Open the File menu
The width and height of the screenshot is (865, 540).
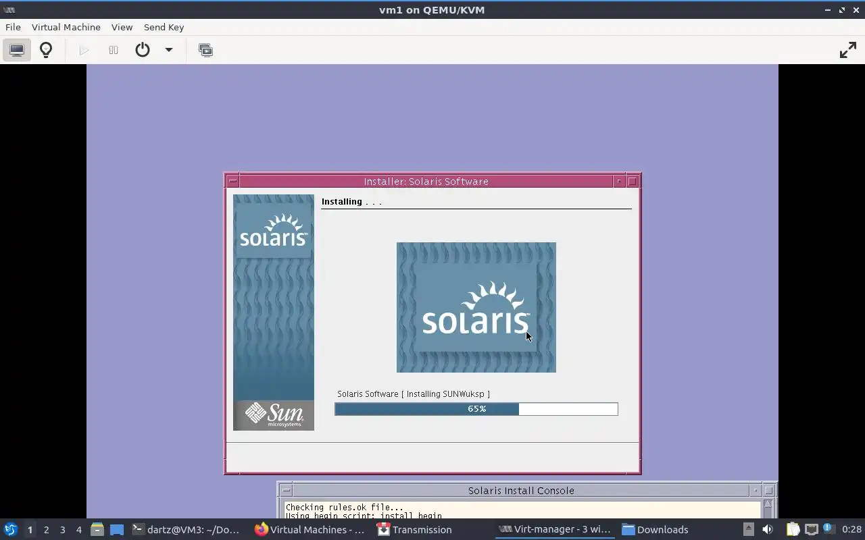(13, 27)
